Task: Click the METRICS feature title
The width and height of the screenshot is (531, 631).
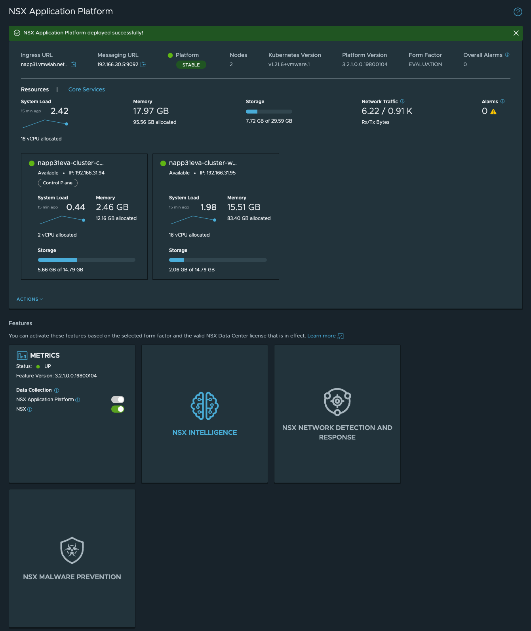Action: coord(45,355)
